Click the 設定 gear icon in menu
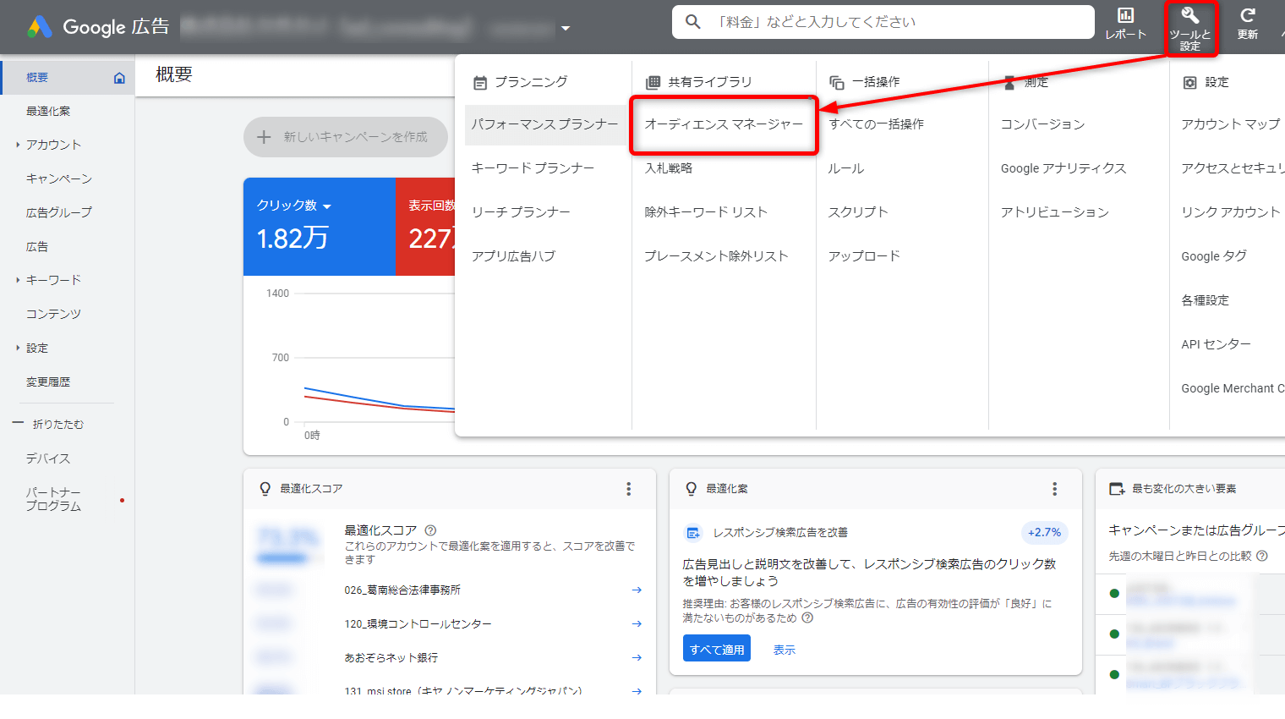This screenshot has width=1285, height=719. (x=1190, y=83)
